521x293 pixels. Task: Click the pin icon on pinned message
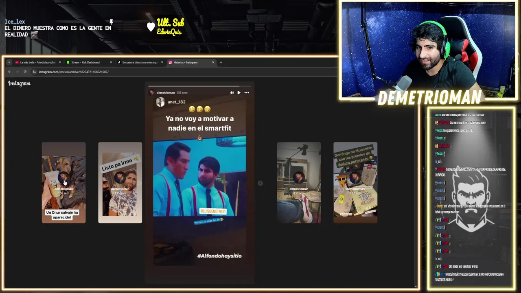click(111, 22)
